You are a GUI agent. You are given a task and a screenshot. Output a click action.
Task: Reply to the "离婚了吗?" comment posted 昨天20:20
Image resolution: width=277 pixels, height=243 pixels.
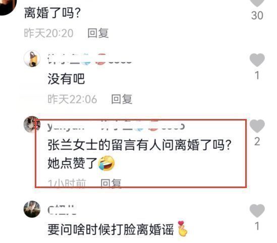(x=98, y=33)
